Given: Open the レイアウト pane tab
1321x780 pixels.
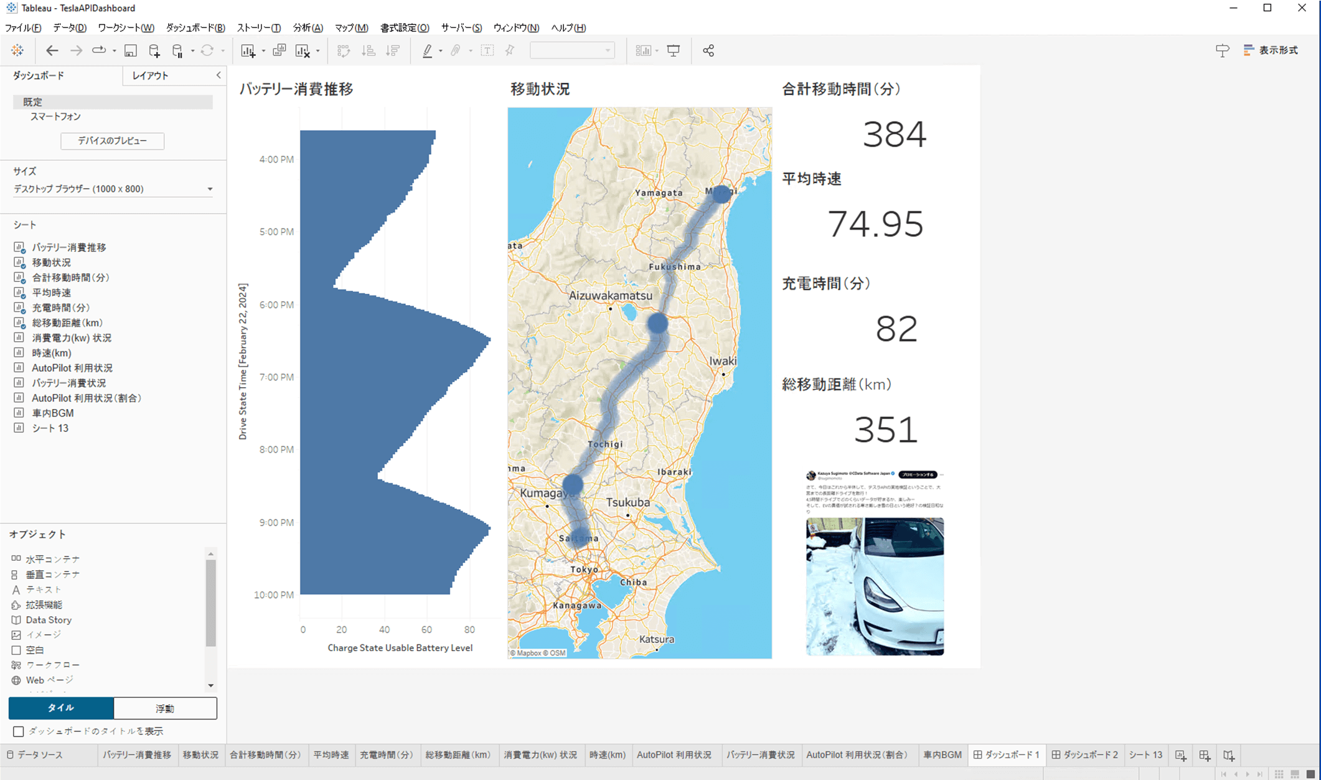Looking at the screenshot, I should click(x=150, y=75).
